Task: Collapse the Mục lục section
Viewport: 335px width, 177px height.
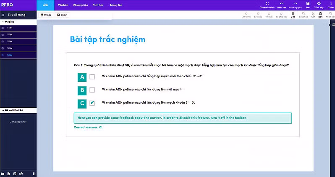Action: click(18, 22)
